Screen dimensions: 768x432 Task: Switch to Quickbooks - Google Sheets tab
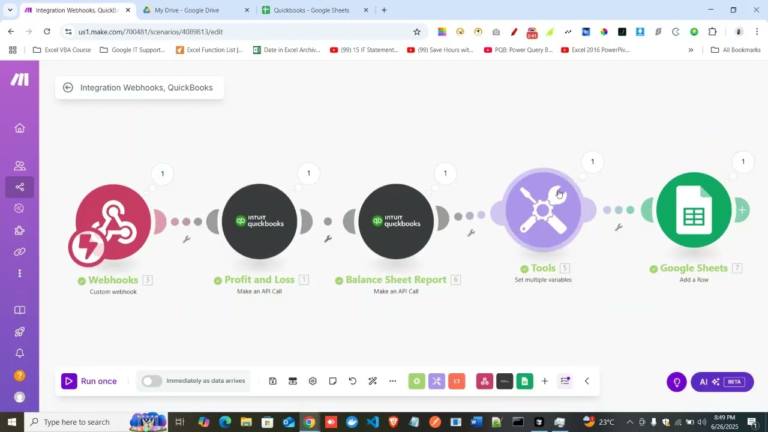click(x=316, y=10)
